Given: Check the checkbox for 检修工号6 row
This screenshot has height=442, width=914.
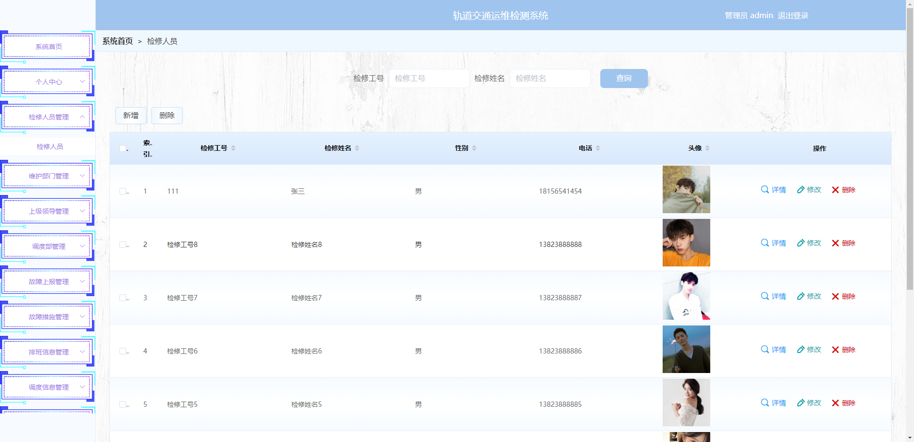Looking at the screenshot, I should (x=123, y=351).
